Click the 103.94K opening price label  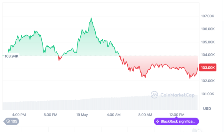click(x=10, y=56)
